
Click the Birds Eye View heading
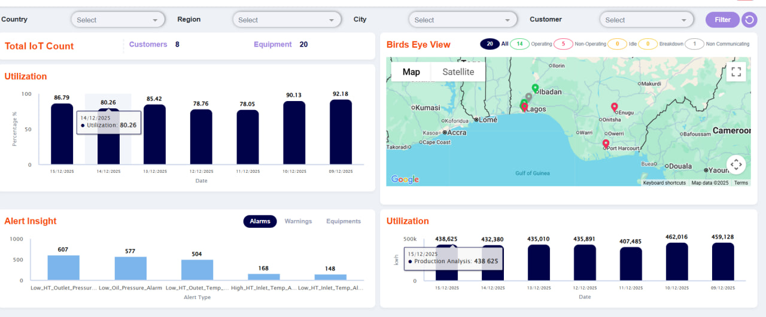pos(418,44)
